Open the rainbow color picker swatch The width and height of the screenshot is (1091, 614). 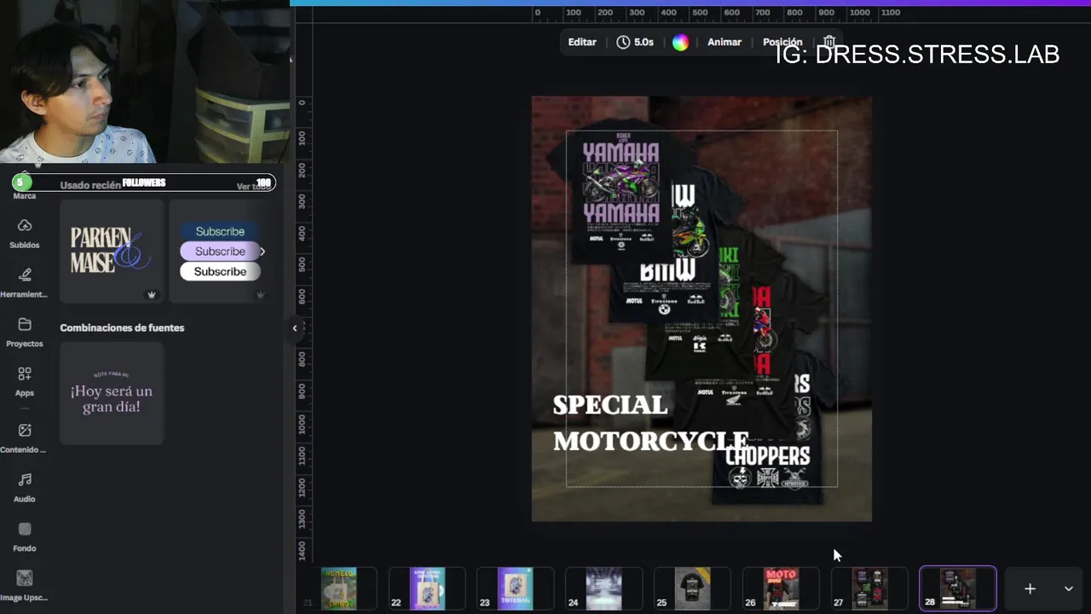coord(680,42)
